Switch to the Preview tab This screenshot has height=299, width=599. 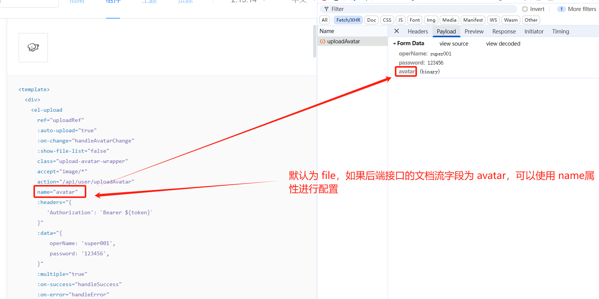pyautogui.click(x=474, y=32)
